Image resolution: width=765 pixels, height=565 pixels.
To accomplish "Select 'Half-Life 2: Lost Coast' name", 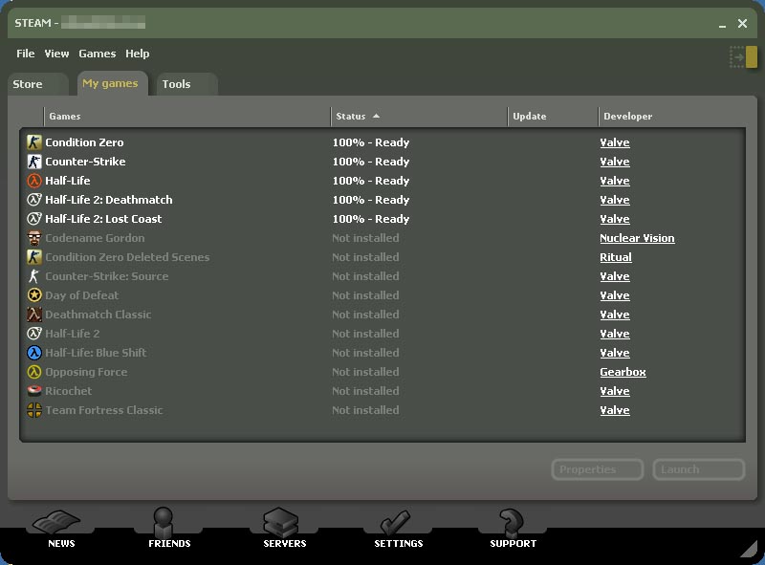I will click(103, 219).
